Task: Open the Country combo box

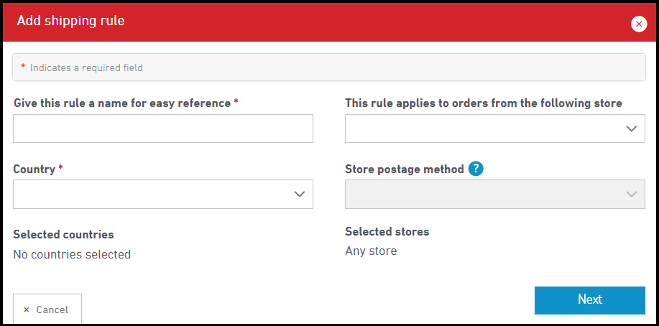Action: pos(163,194)
